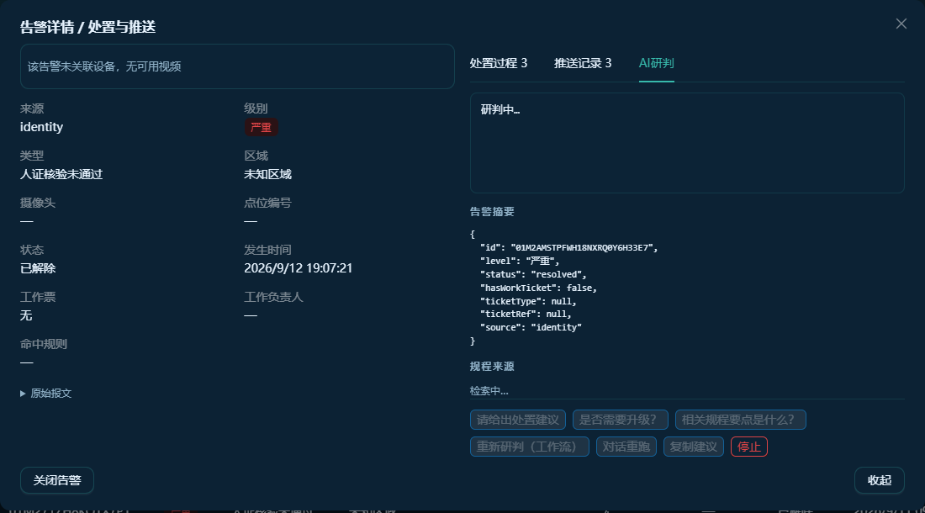Click the 摄像头 label
925x513 pixels.
point(38,202)
